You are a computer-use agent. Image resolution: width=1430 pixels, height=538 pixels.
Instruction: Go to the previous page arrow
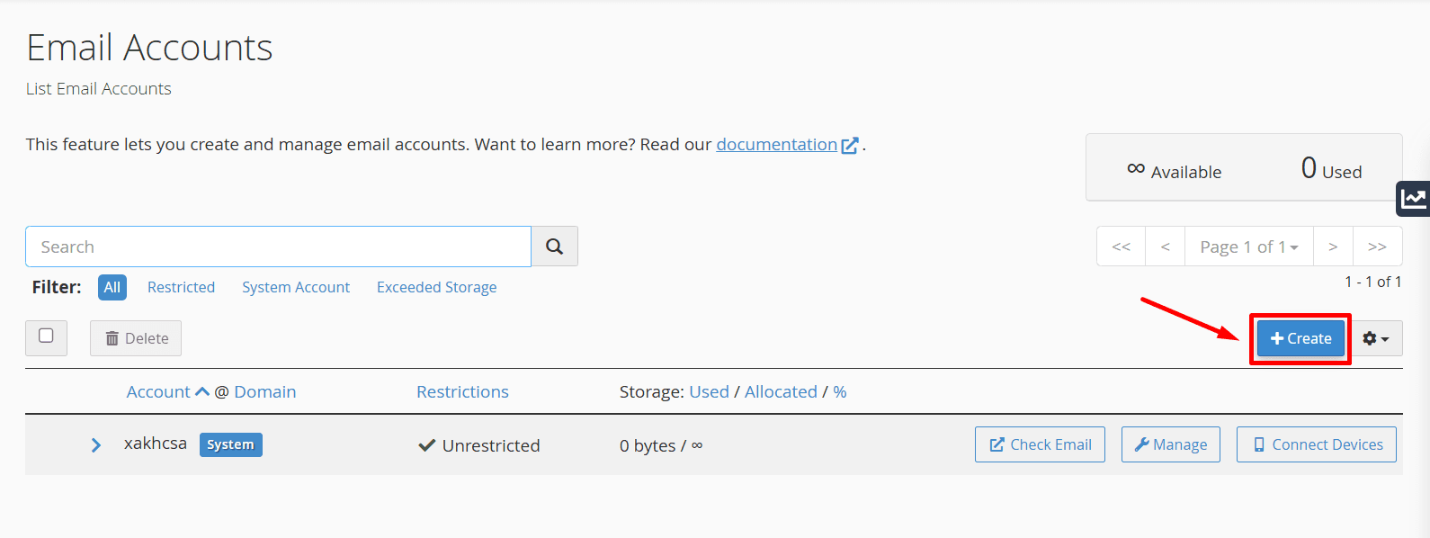click(x=1165, y=247)
